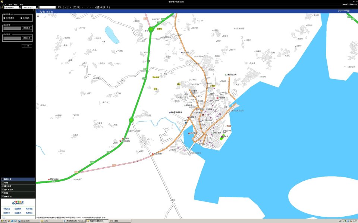The height and width of the screenshot is (223, 358).
Task: Click the forward arrow navigation button
Action: [x=71, y=7]
